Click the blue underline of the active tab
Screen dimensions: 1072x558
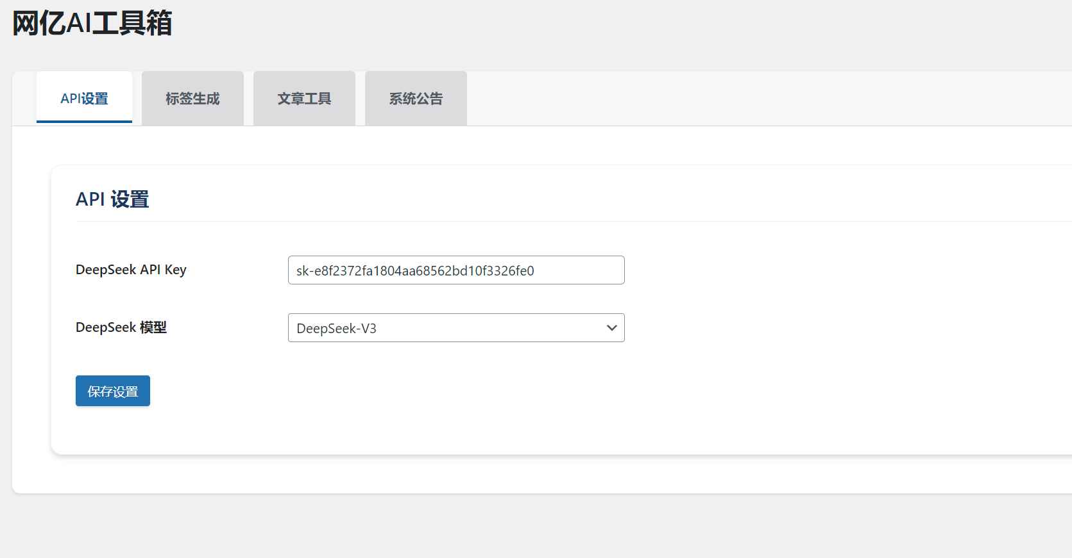point(84,121)
